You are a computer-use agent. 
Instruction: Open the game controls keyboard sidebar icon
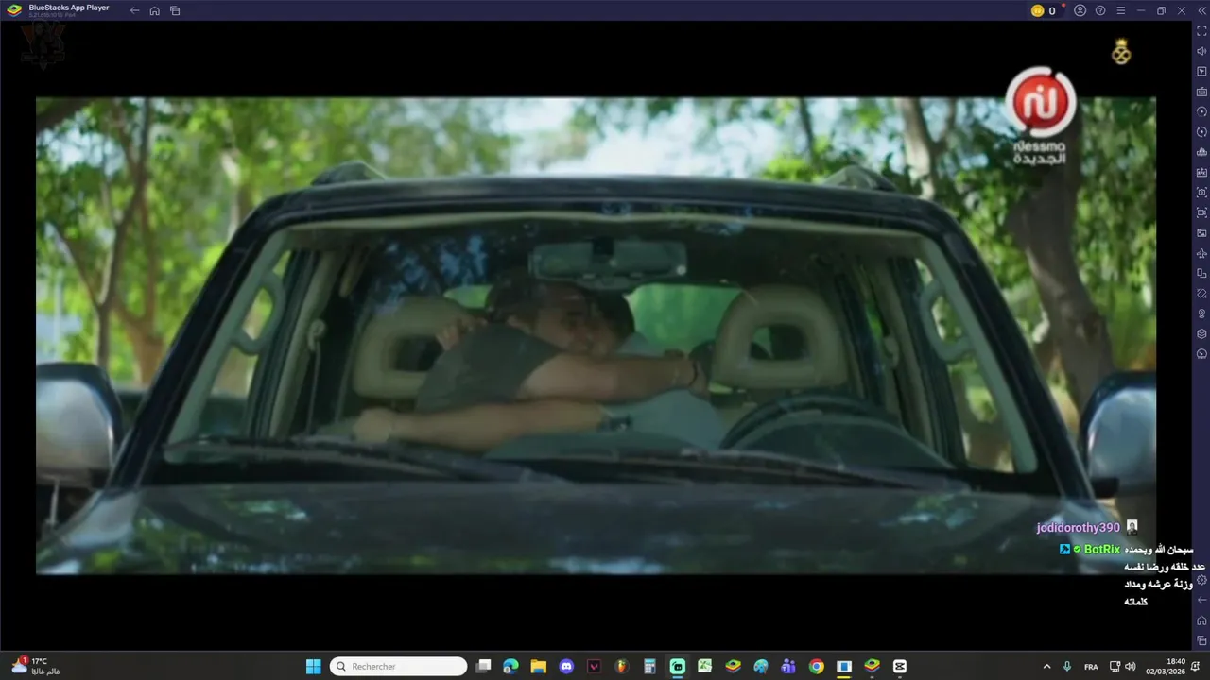[x=1201, y=92]
